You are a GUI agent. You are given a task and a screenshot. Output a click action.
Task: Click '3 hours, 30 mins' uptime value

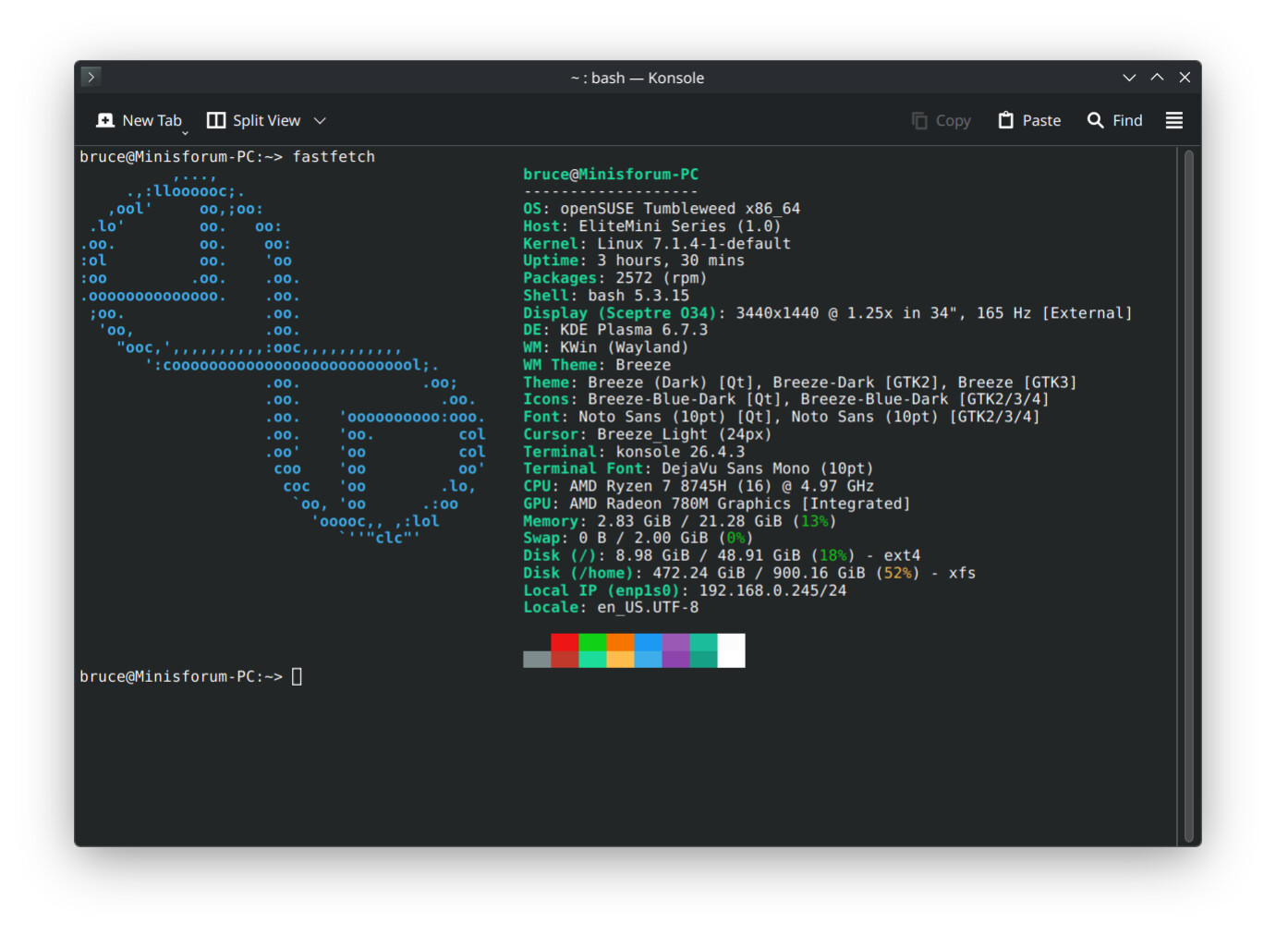point(671,261)
